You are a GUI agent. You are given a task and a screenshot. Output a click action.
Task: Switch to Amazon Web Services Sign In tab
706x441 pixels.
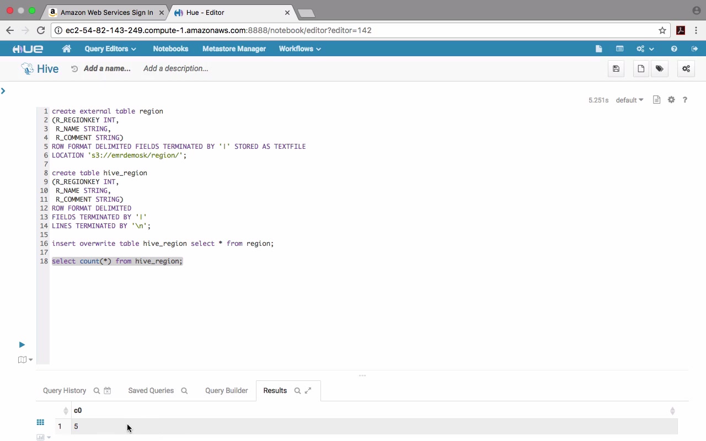pyautogui.click(x=106, y=12)
